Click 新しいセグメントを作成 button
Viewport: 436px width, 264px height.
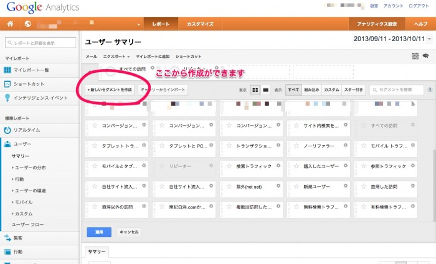110,90
